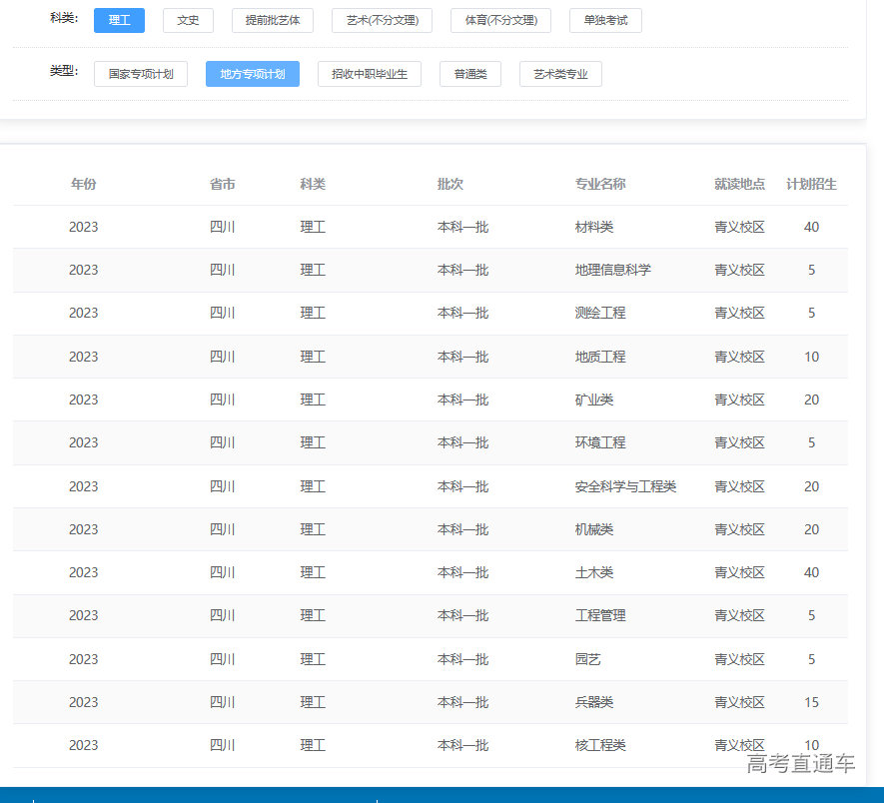Click the 工程管理 major entry
Viewport: 884px width, 803px height.
pyautogui.click(x=600, y=615)
